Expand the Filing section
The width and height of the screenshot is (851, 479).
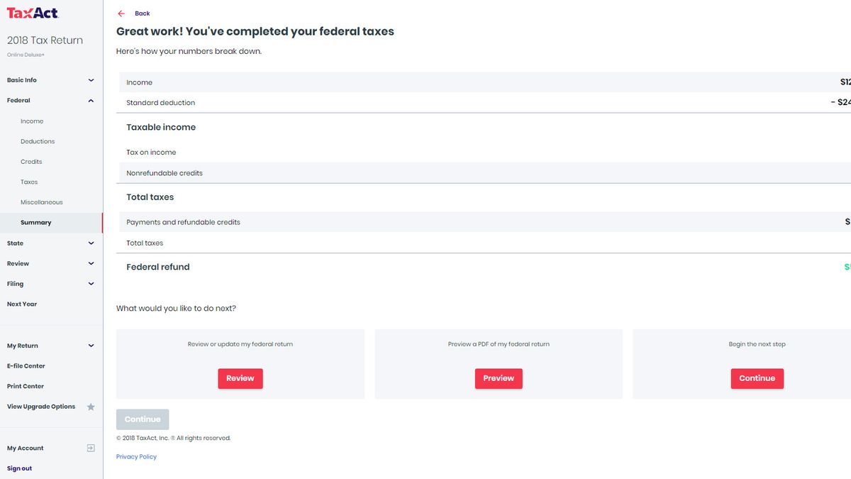pyautogui.click(x=91, y=284)
